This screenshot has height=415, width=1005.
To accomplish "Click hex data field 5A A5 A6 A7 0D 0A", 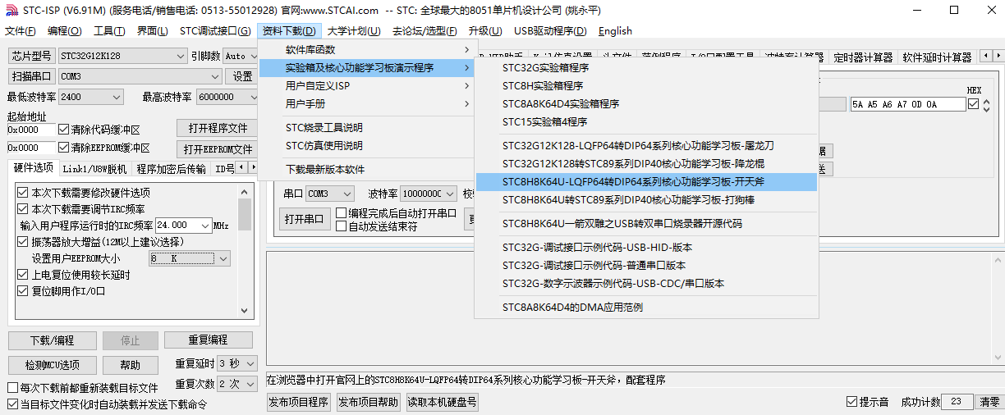I will [x=909, y=104].
